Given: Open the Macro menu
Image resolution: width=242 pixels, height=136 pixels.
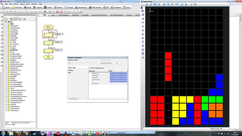Looking at the screenshot, I should pyautogui.click(x=16, y=4).
